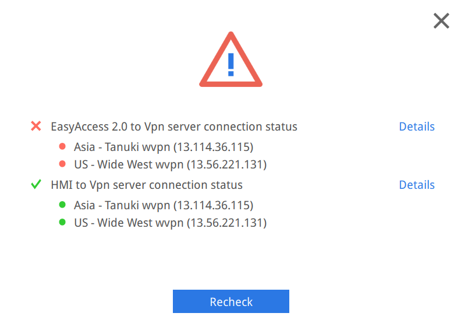Click connected US - Wide West wvpn entry
This screenshot has height=334, width=461.
coord(170,223)
